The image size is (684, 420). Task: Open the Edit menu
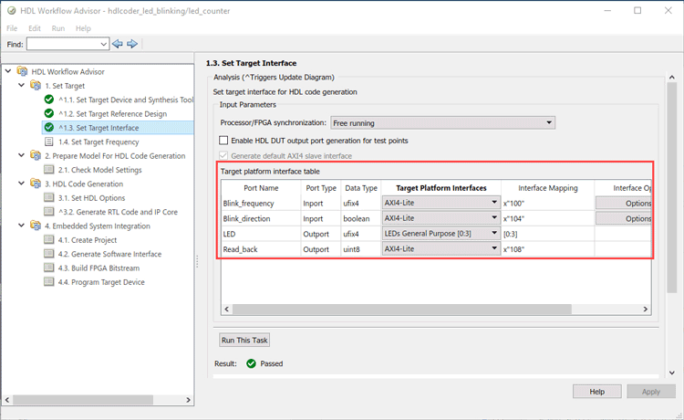[36, 28]
